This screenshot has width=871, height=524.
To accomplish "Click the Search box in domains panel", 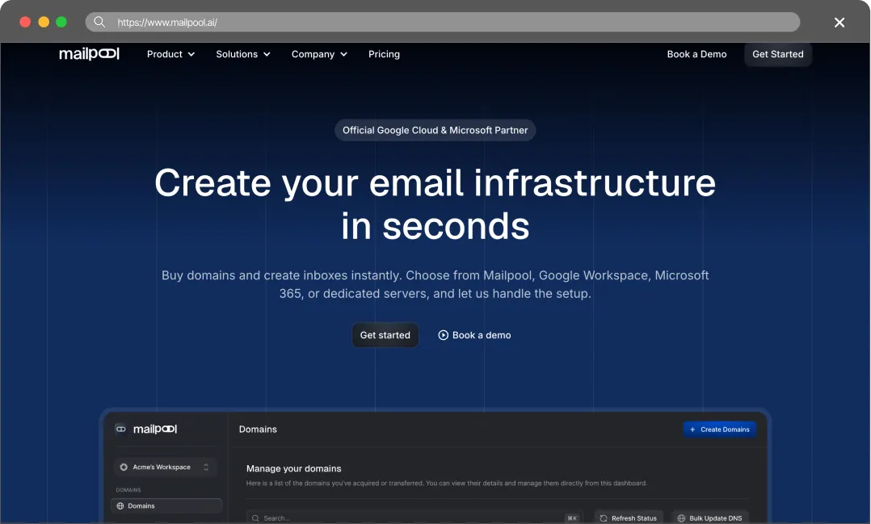I will point(414,518).
